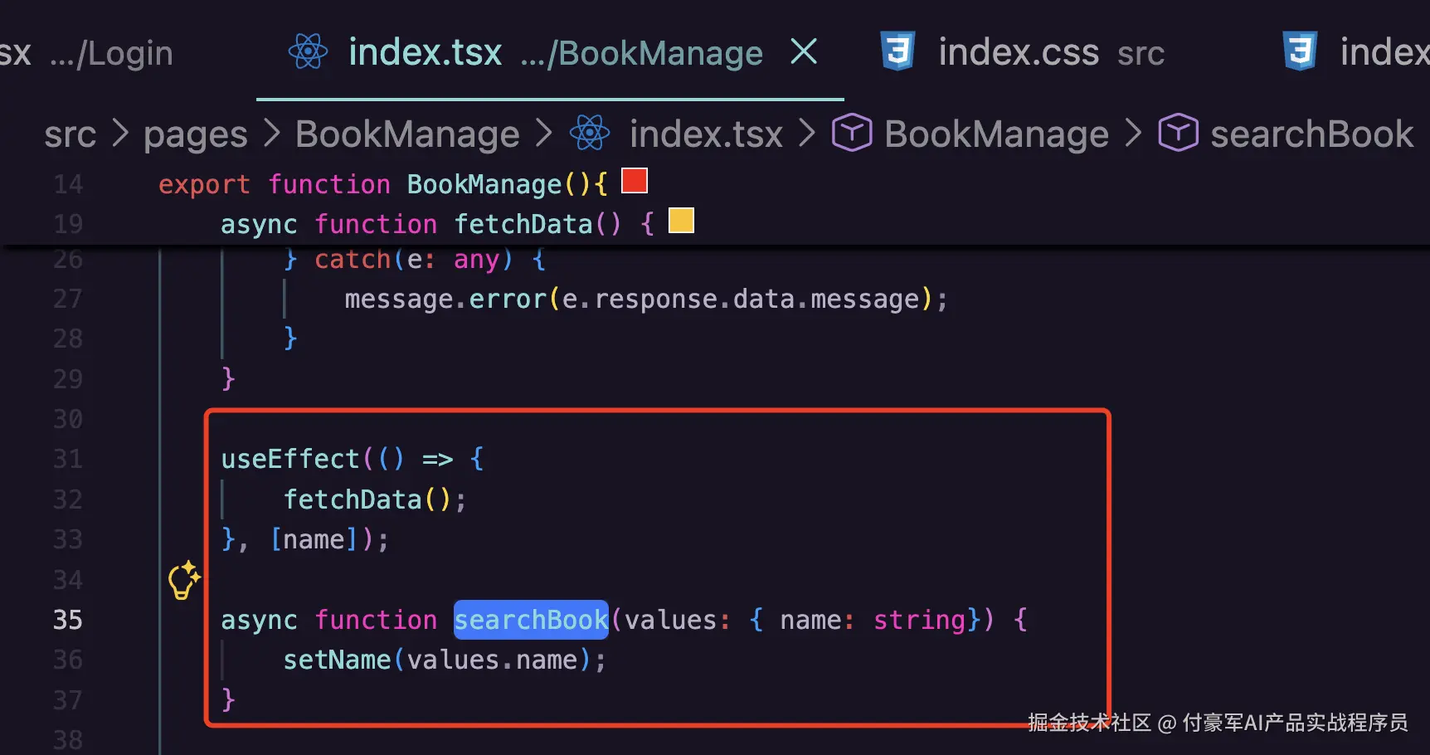The width and height of the screenshot is (1430, 755).
Task: Click the CSS icon on the rightmost tab
Action: [x=1300, y=51]
